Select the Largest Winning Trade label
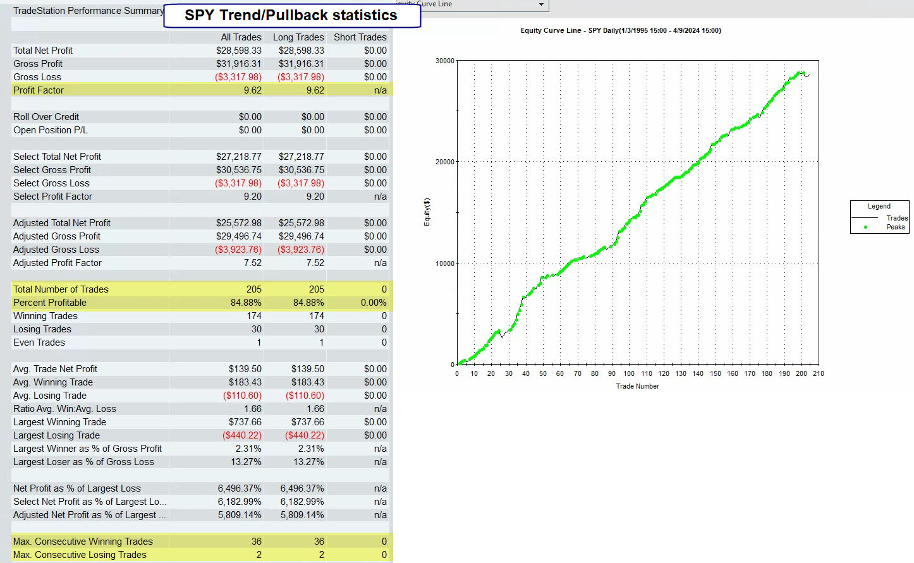 (x=59, y=422)
